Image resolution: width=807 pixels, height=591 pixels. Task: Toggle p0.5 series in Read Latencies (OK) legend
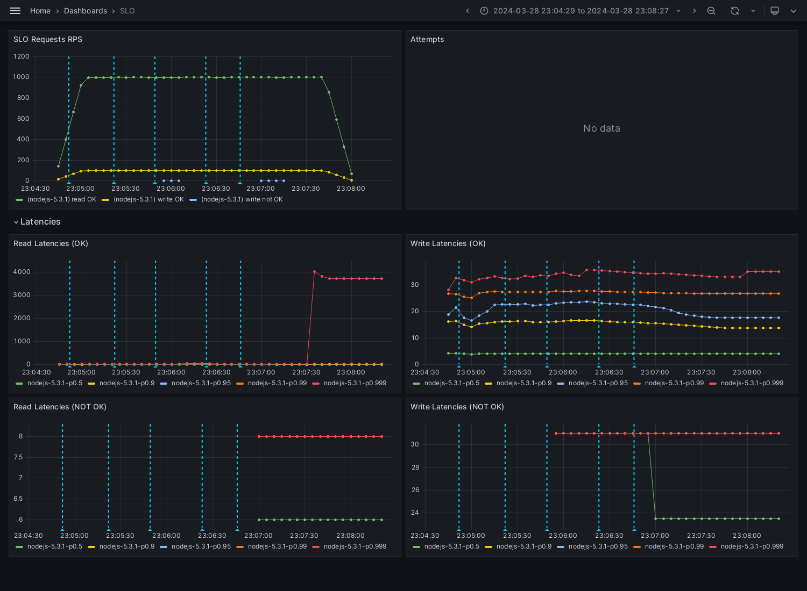(55, 383)
